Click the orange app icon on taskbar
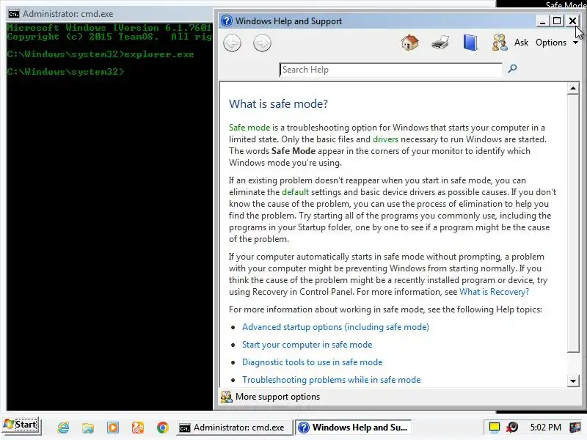The width and height of the screenshot is (587, 440). (x=138, y=428)
